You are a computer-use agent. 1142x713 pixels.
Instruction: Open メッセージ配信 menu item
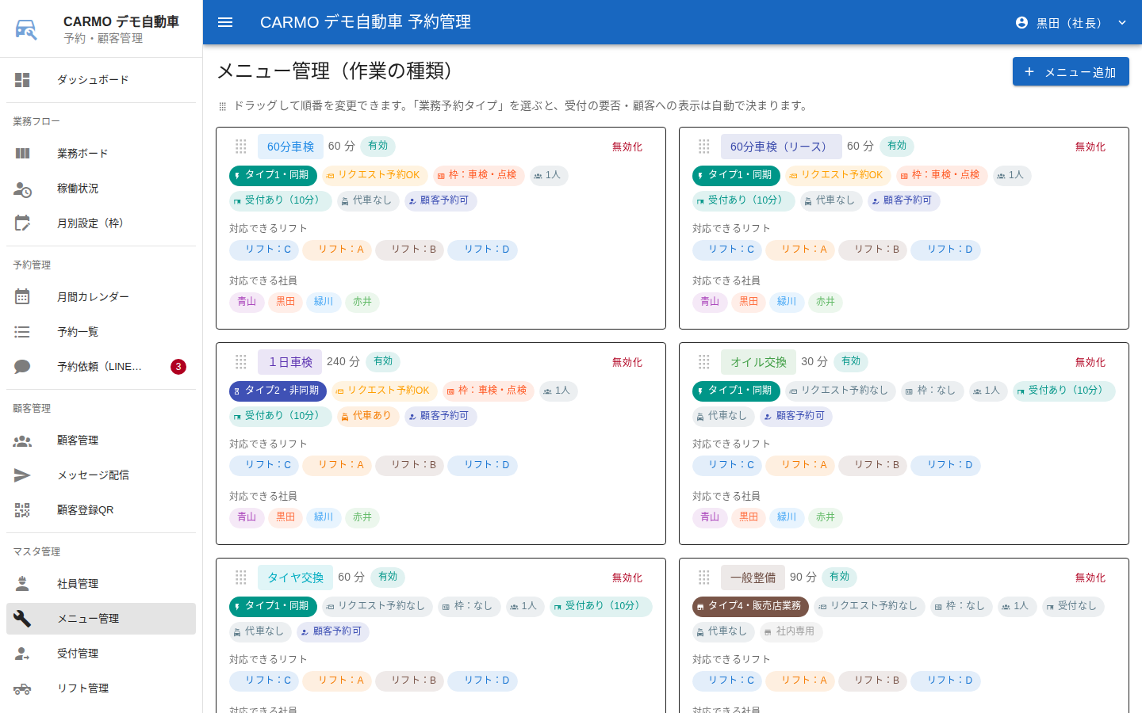(x=101, y=475)
